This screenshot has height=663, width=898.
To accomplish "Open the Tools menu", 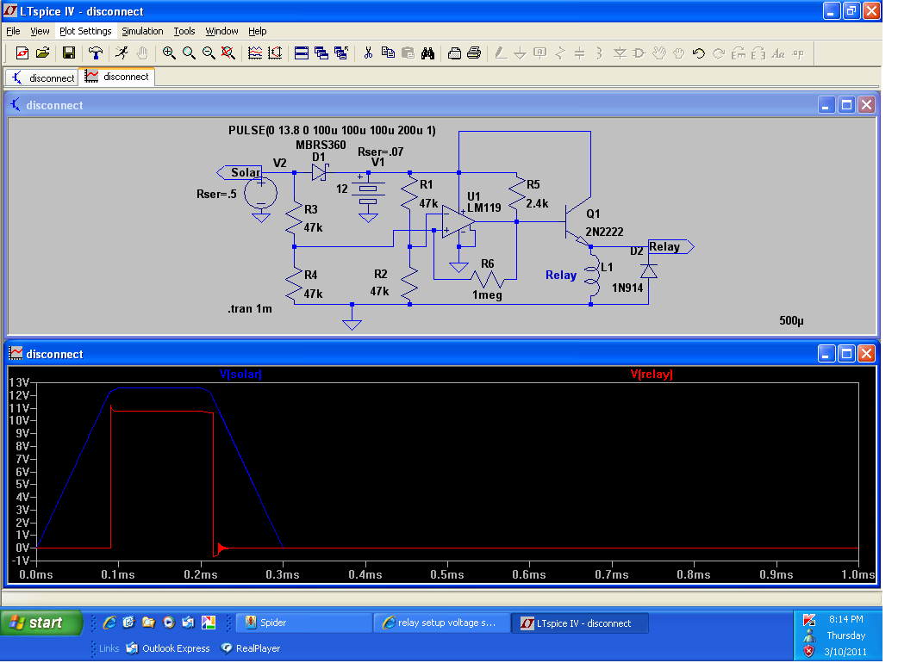I will point(184,31).
